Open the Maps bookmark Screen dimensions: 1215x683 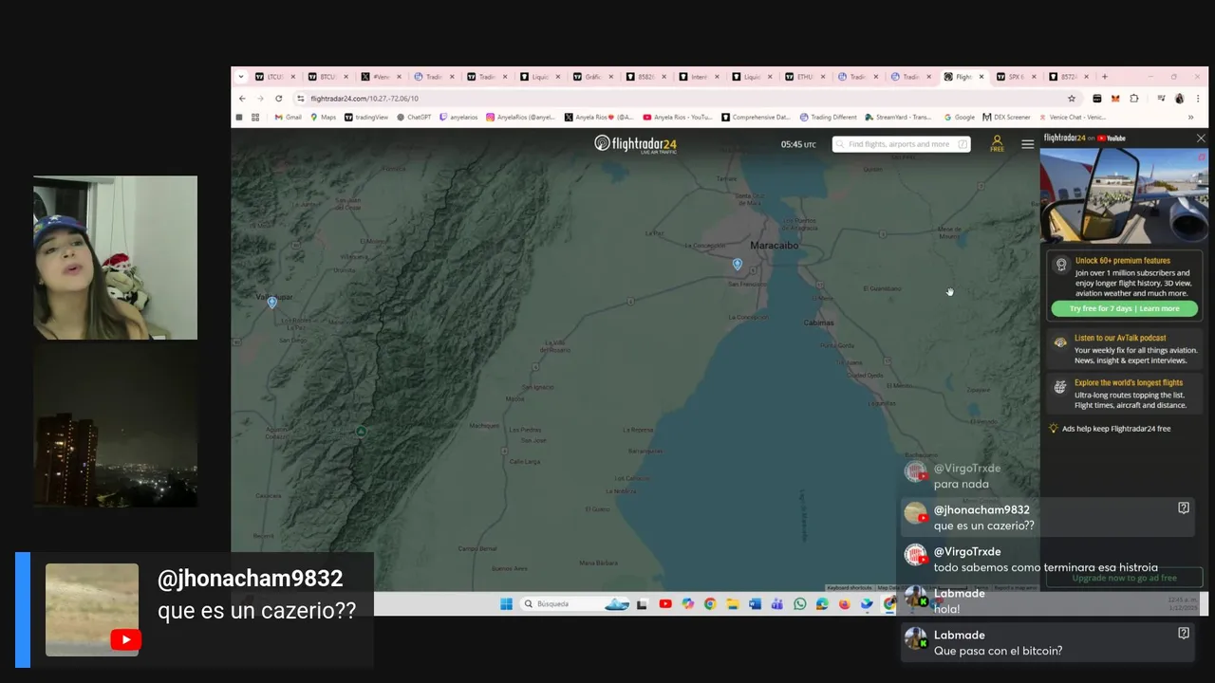pos(323,118)
